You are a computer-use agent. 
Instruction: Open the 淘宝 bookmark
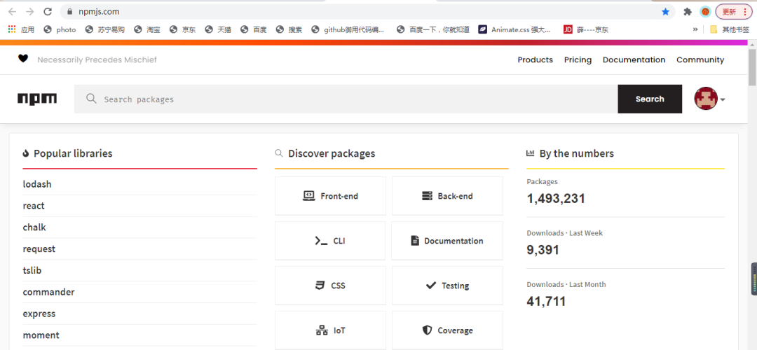[147, 29]
